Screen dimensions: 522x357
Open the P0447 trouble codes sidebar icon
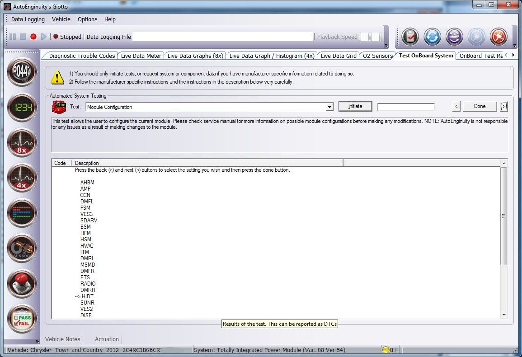click(x=22, y=72)
